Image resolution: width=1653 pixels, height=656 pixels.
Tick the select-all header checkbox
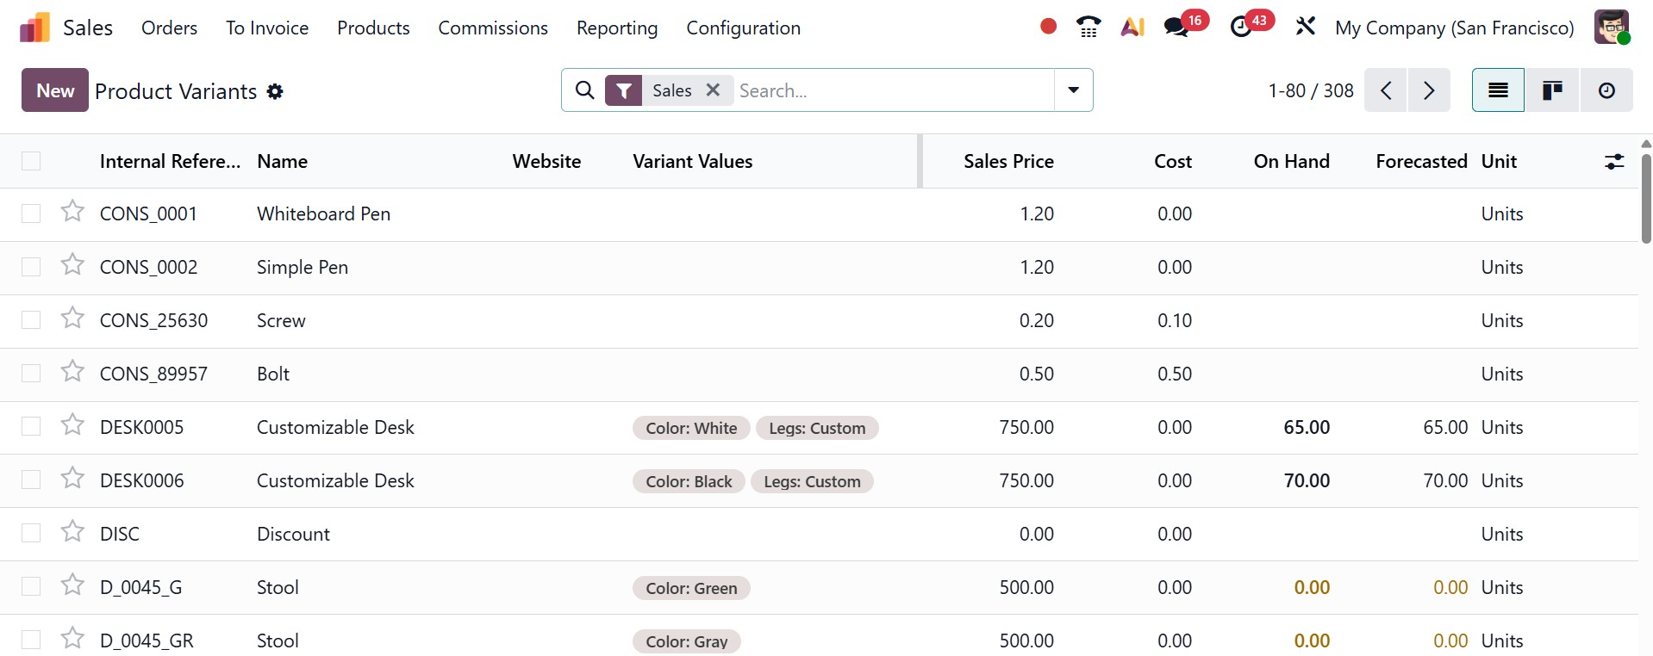[31, 161]
